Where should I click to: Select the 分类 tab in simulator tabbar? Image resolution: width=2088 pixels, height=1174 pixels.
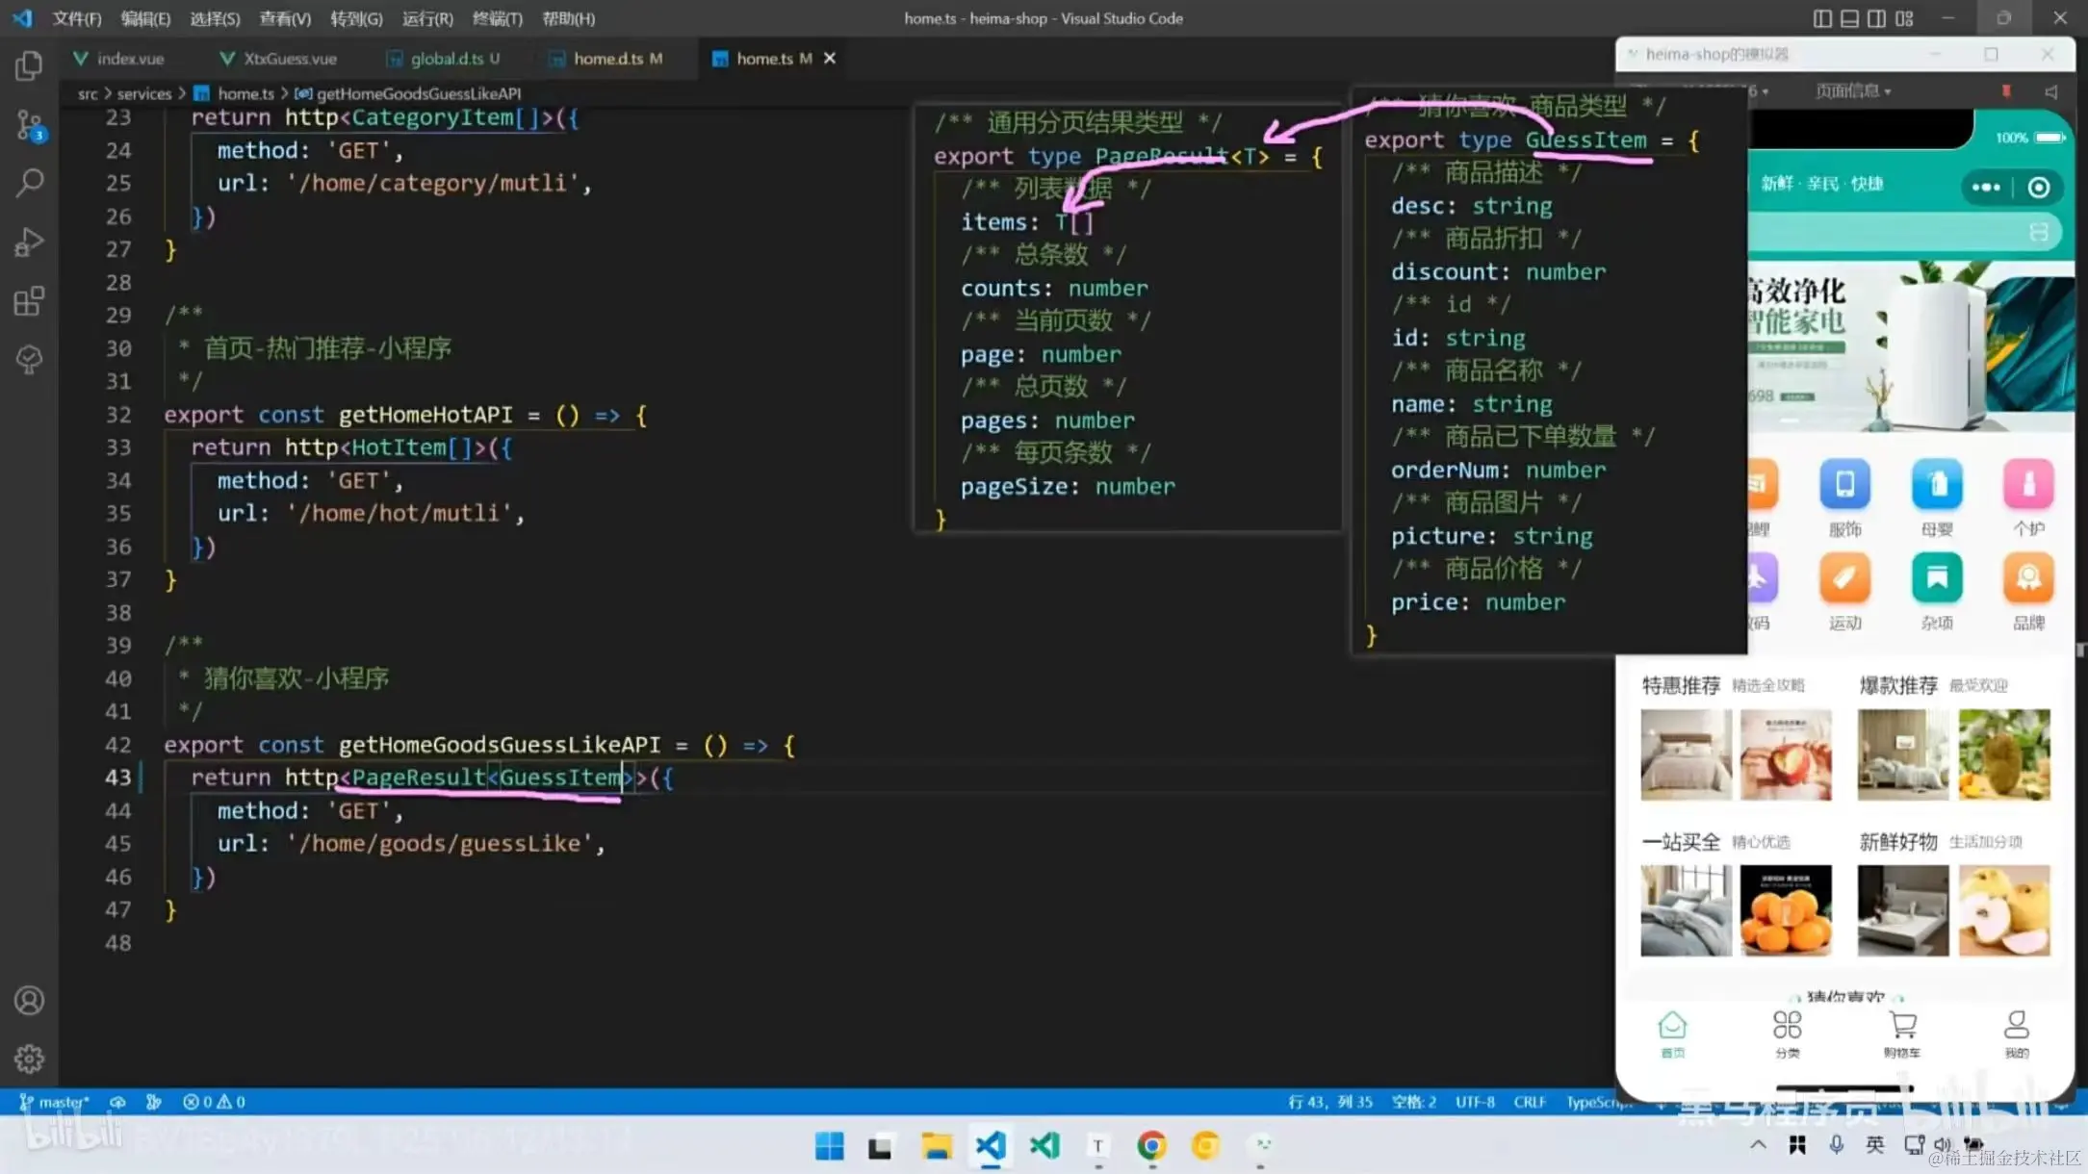(1788, 1034)
